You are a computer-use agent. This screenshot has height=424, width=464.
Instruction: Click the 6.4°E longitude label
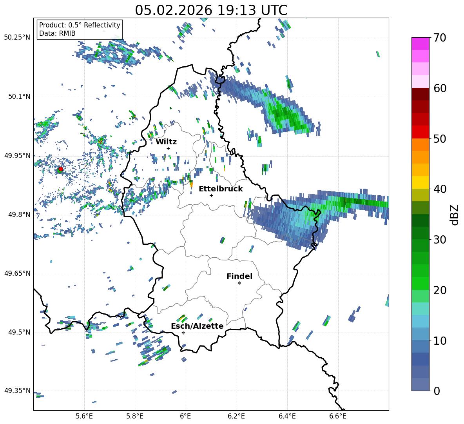287,416
